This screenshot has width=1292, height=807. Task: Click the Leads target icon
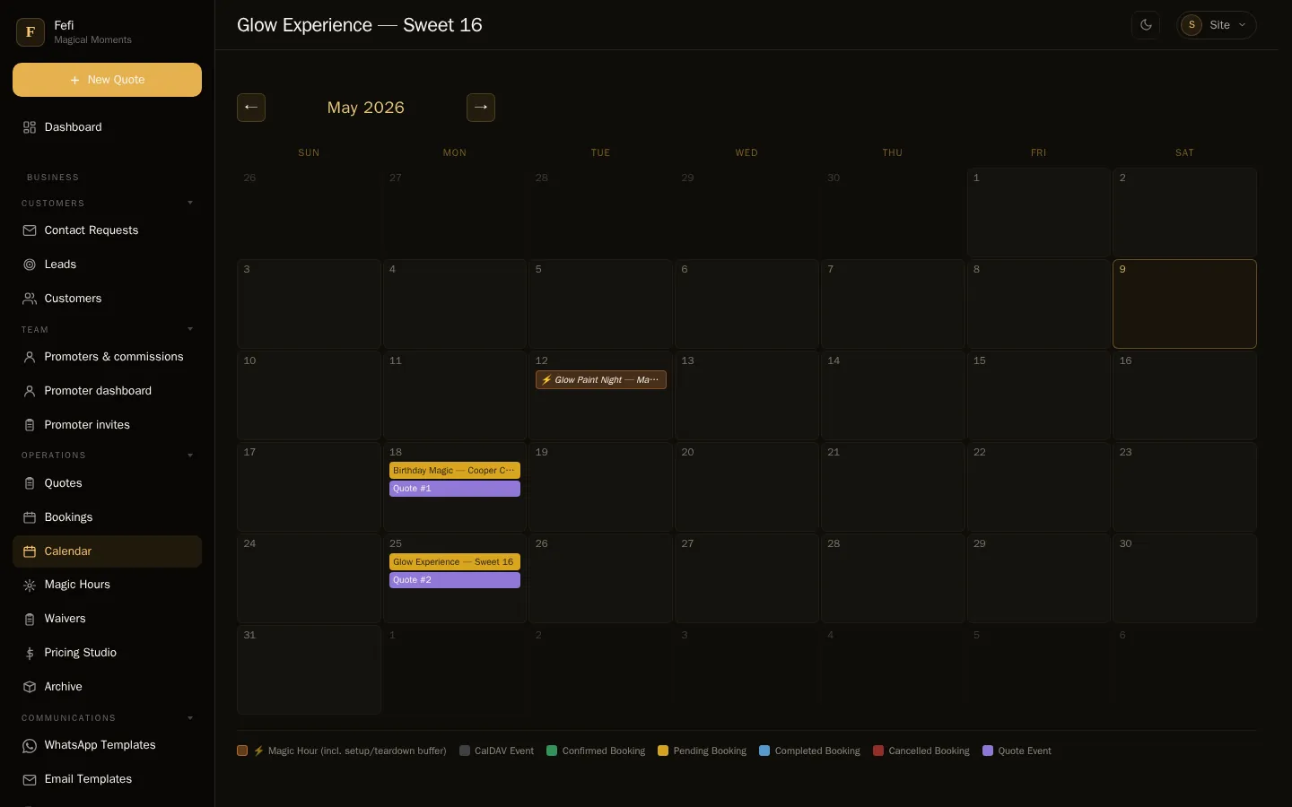coord(30,265)
